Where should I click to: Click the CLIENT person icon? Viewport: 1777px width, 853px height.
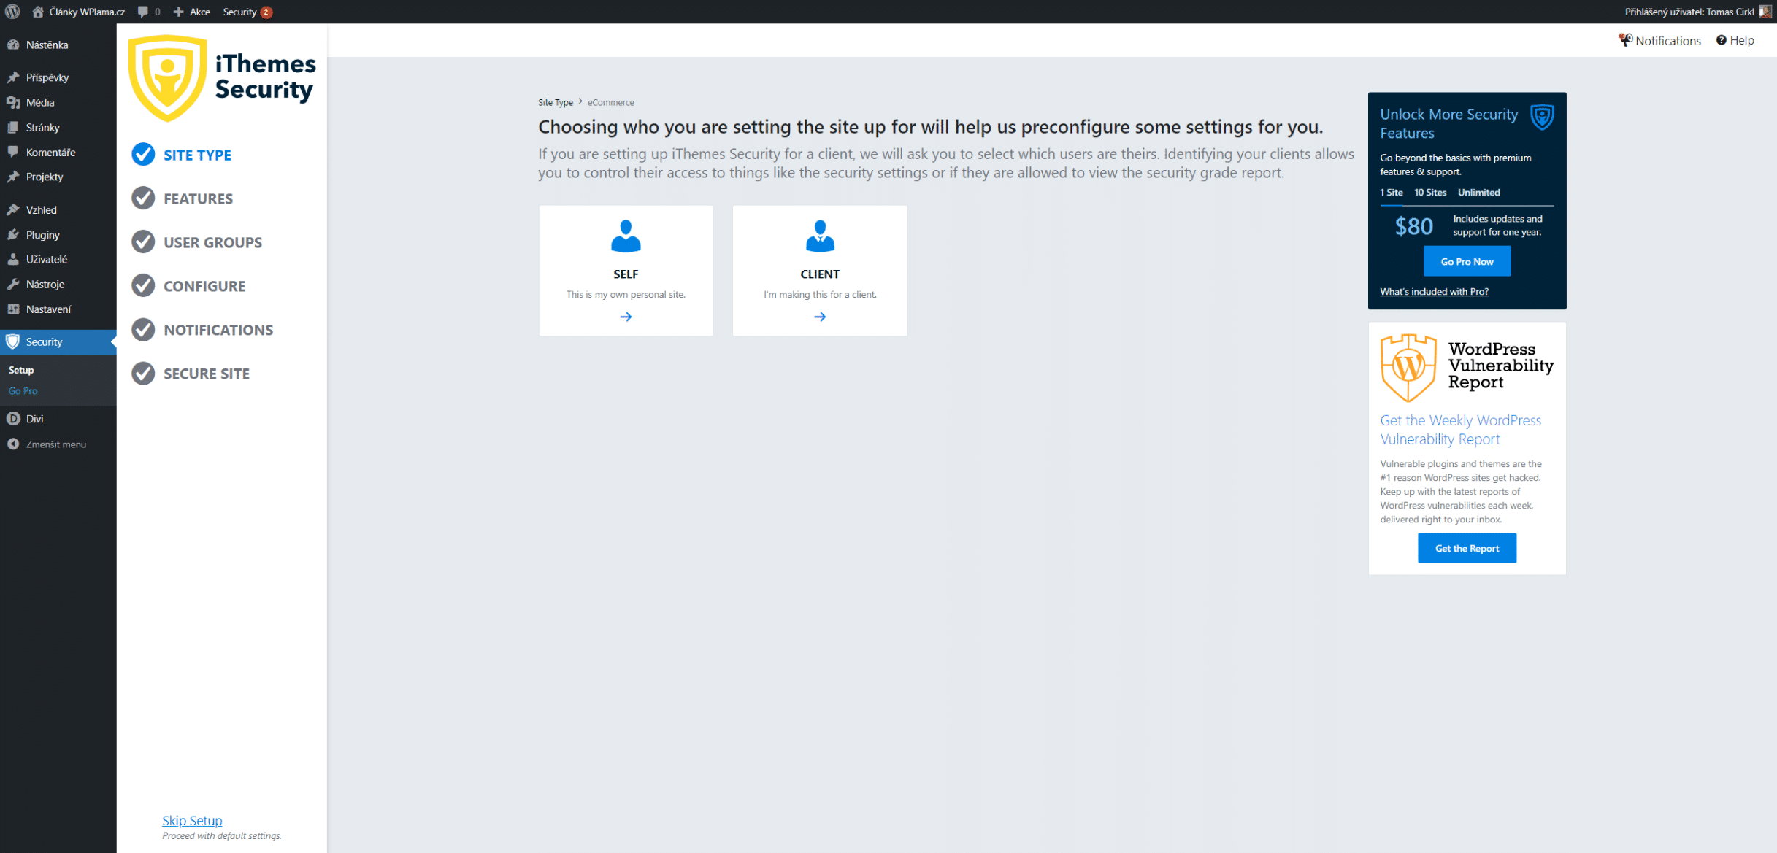pos(820,236)
